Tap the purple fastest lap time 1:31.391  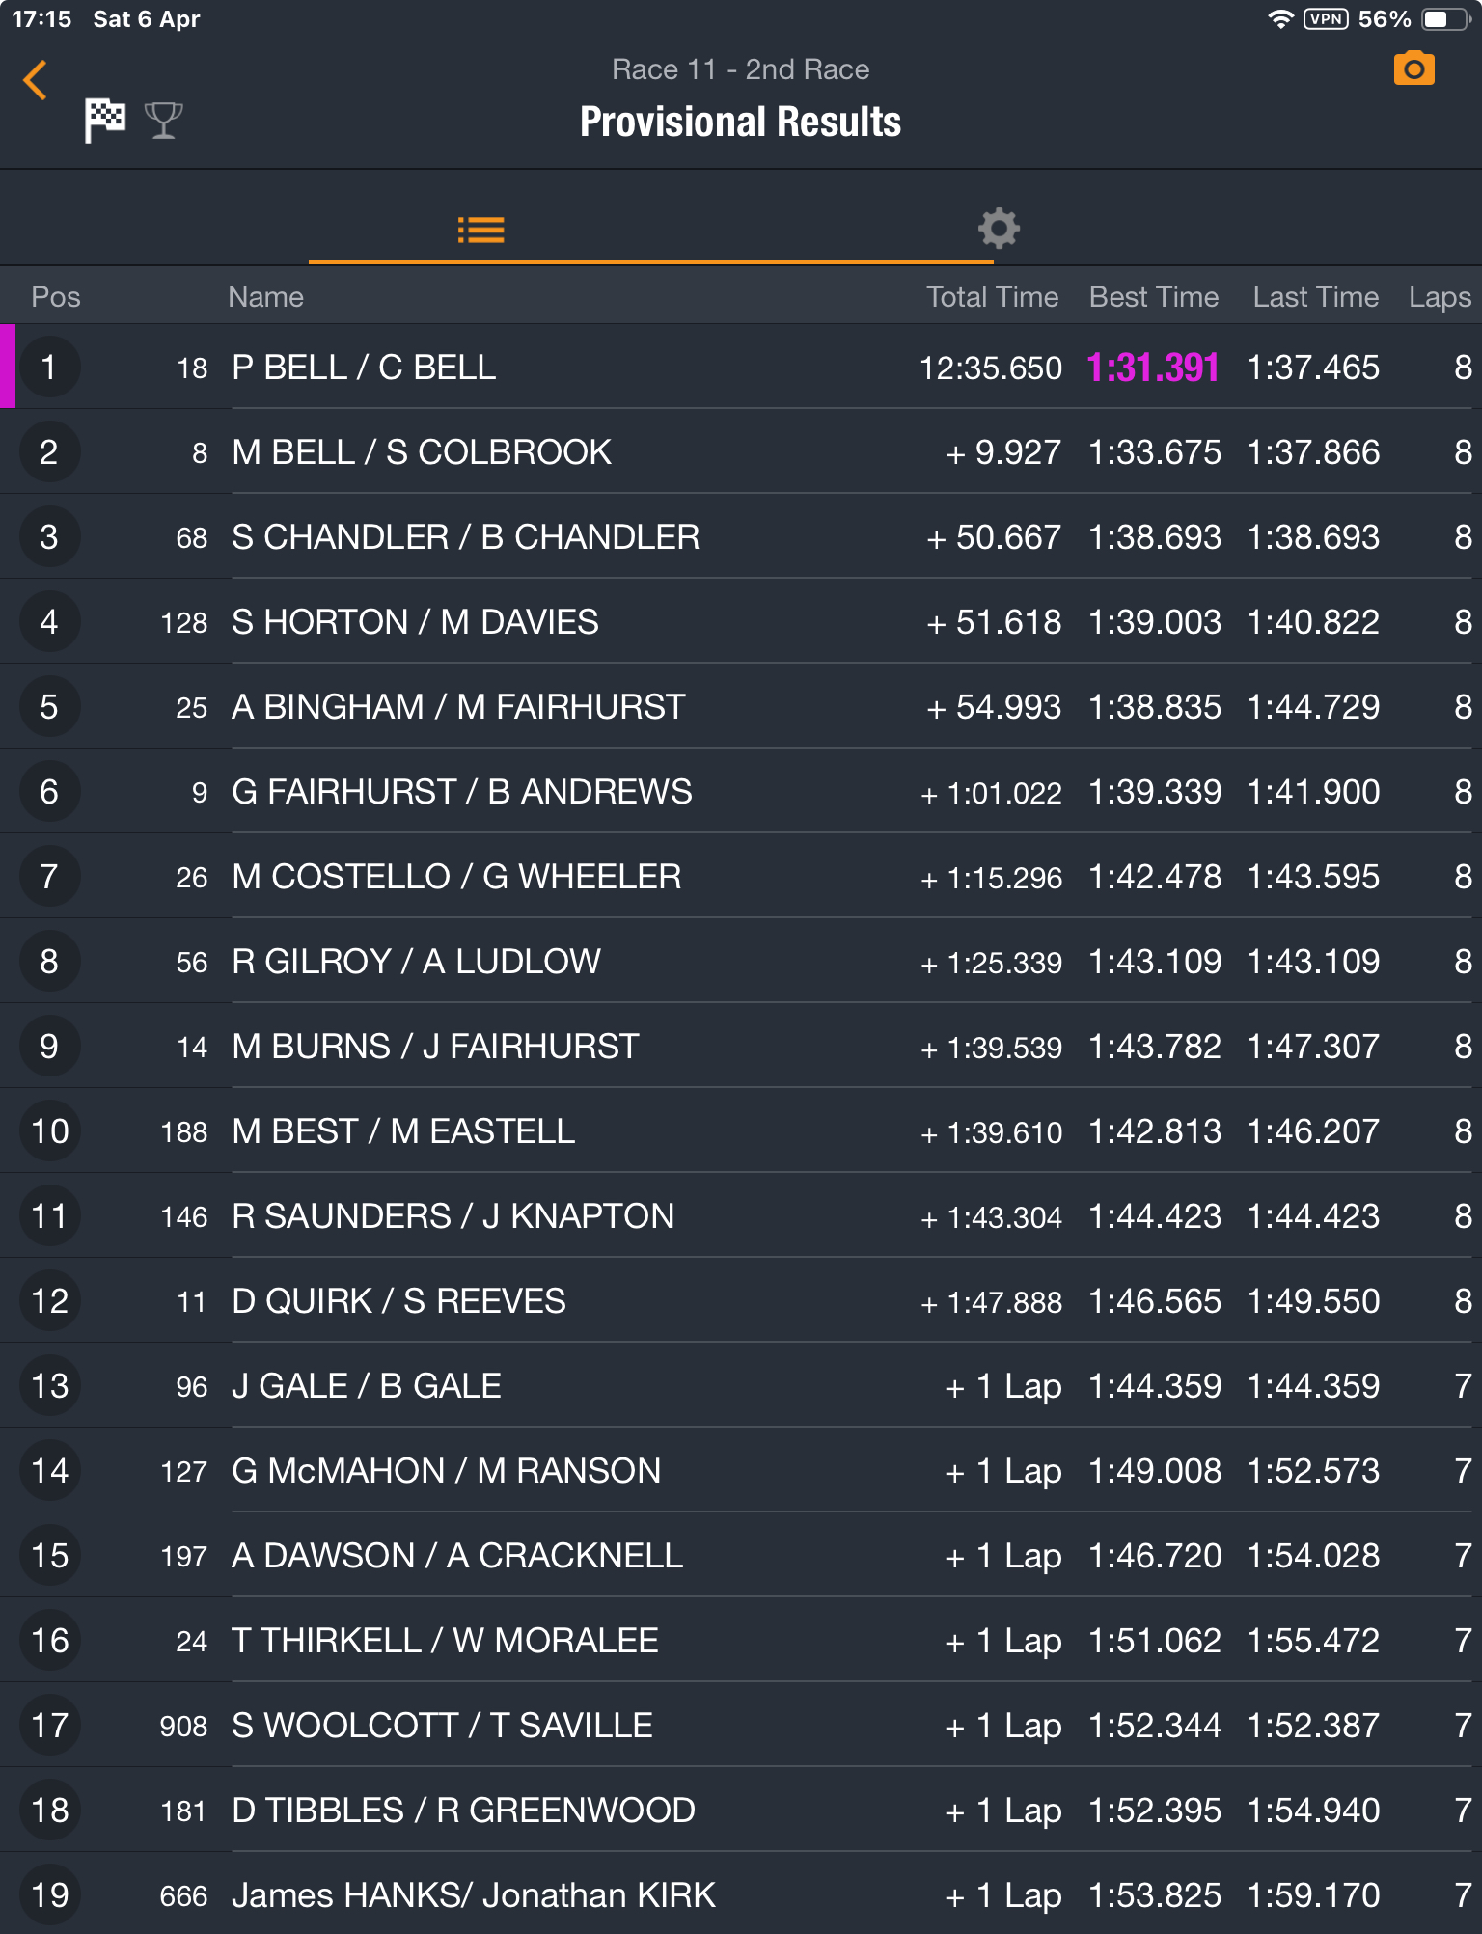pos(1153,368)
